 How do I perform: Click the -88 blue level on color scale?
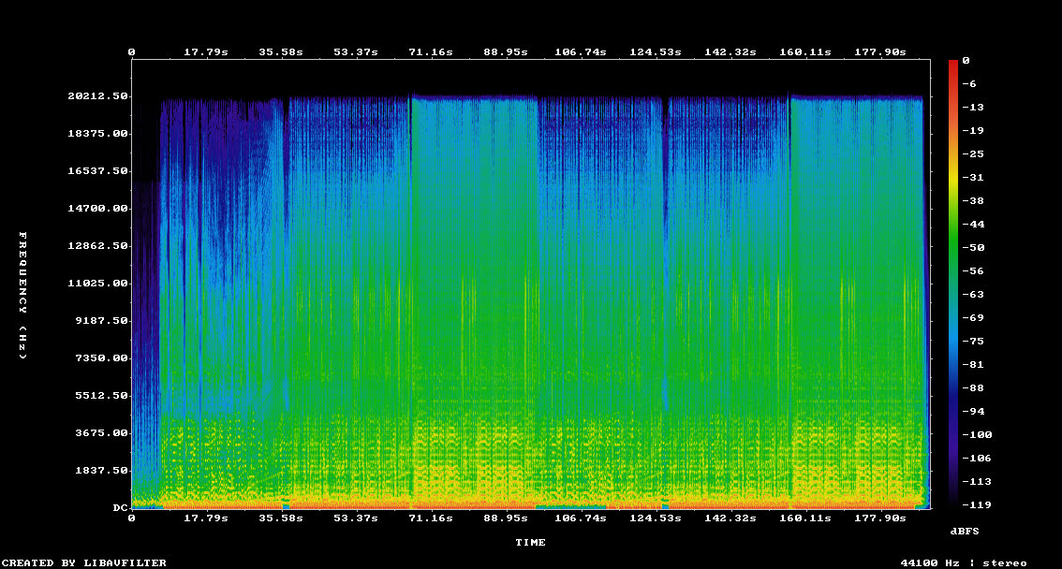coord(973,388)
